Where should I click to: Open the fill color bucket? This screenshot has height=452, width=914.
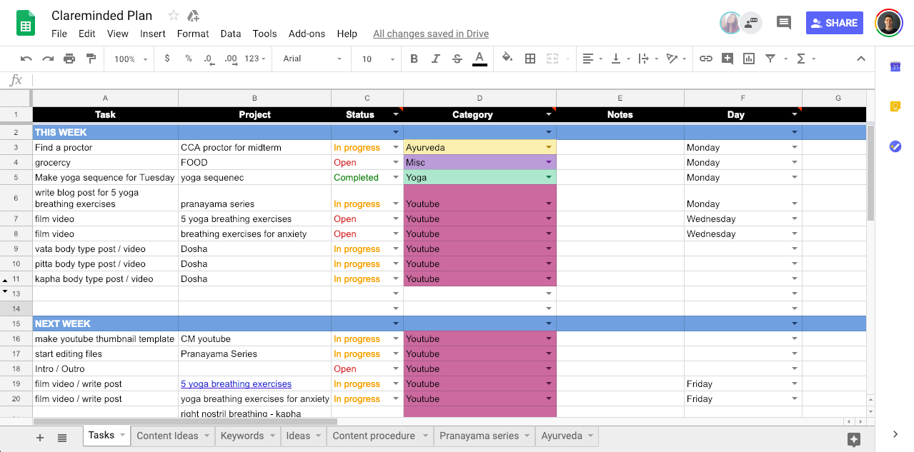click(507, 59)
